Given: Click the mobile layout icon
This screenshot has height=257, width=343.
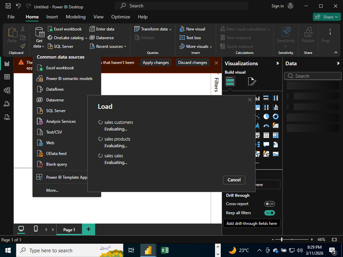Looking at the screenshot, I should coord(36,229).
